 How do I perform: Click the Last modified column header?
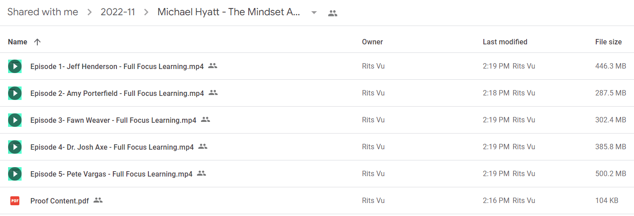[505, 42]
